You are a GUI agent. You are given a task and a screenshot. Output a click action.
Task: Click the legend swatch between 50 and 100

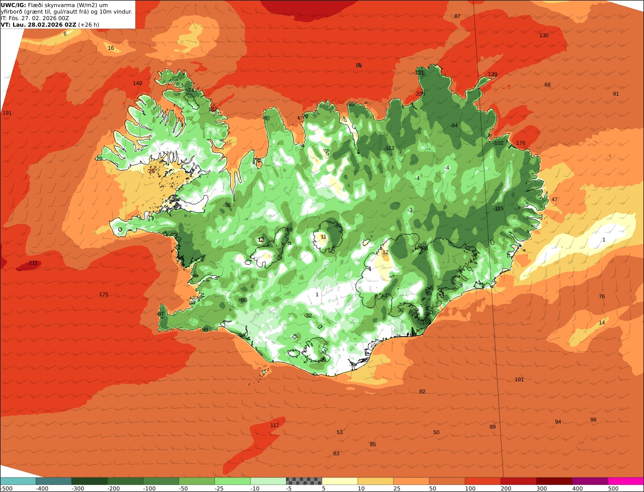tap(447, 481)
